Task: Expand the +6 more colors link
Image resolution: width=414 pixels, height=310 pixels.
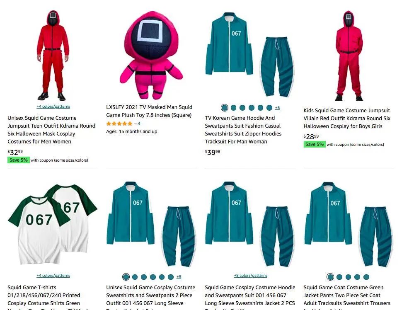Action: [x=278, y=108]
